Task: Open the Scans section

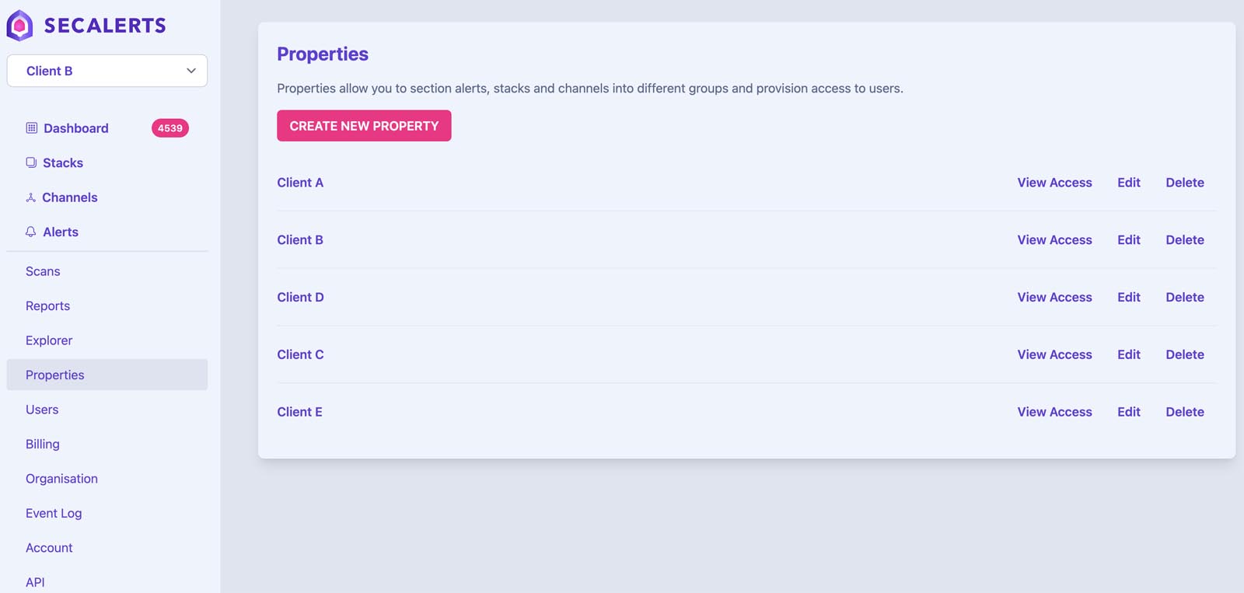Action: (43, 271)
